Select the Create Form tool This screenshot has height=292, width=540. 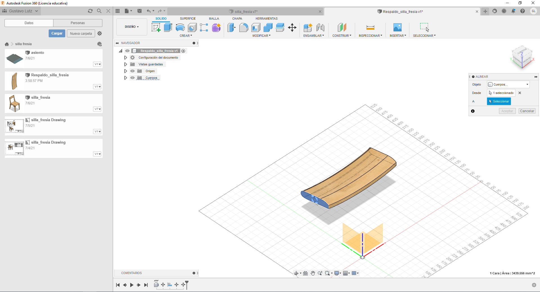(x=216, y=27)
